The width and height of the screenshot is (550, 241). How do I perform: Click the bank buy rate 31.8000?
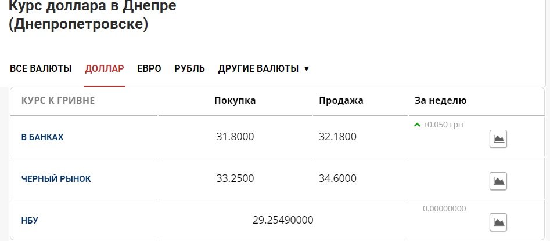[235, 137]
